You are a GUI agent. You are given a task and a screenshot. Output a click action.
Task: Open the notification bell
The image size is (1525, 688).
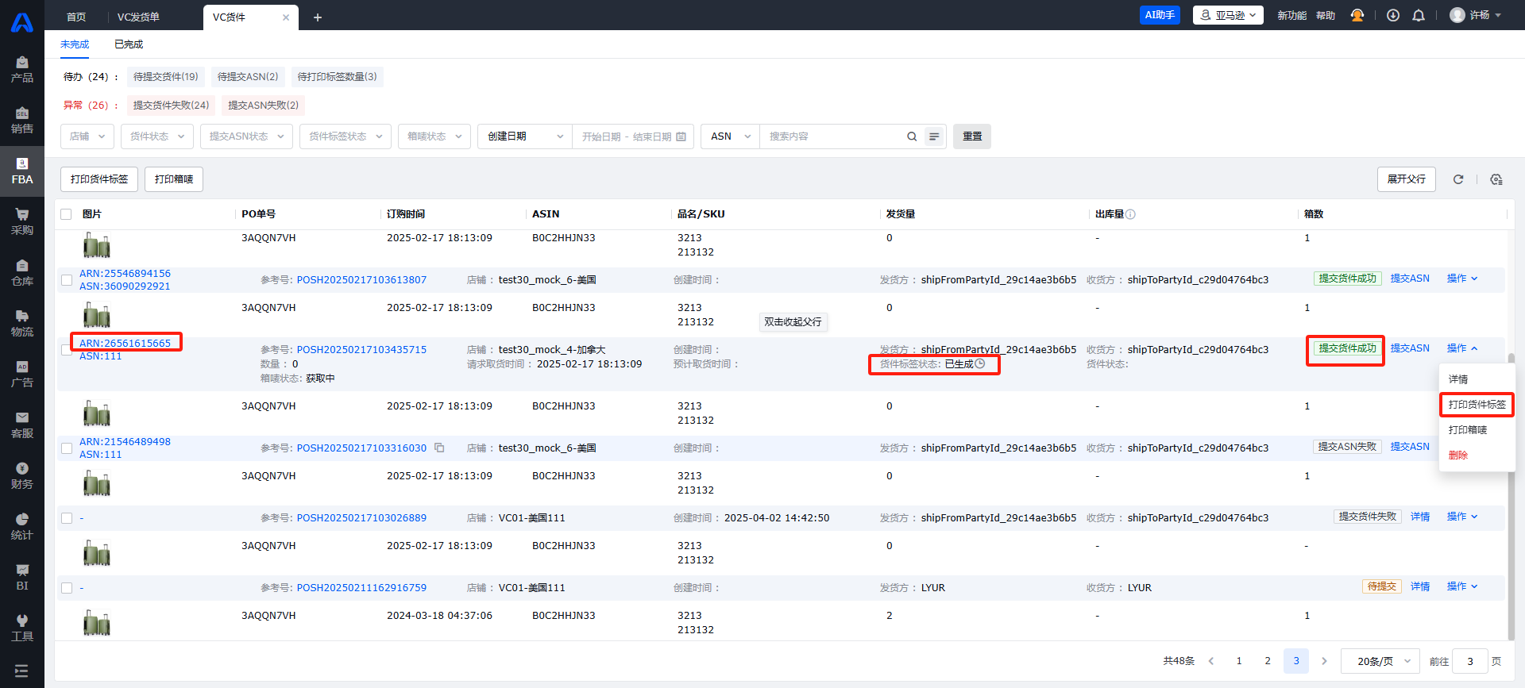pyautogui.click(x=1419, y=15)
